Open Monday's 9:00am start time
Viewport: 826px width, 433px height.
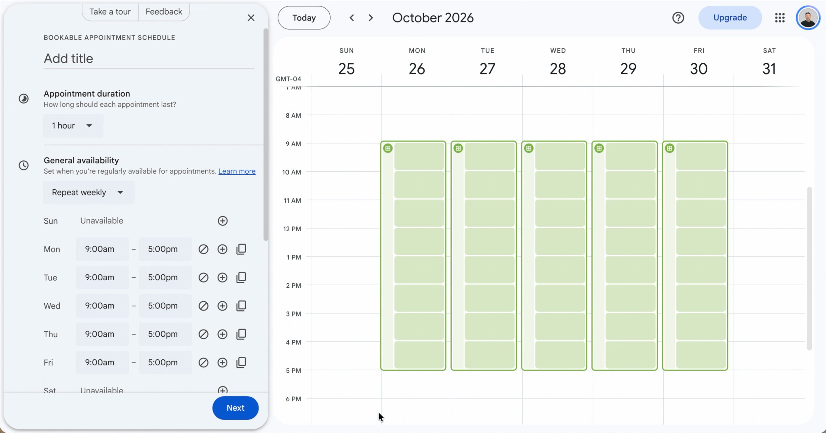click(102, 249)
